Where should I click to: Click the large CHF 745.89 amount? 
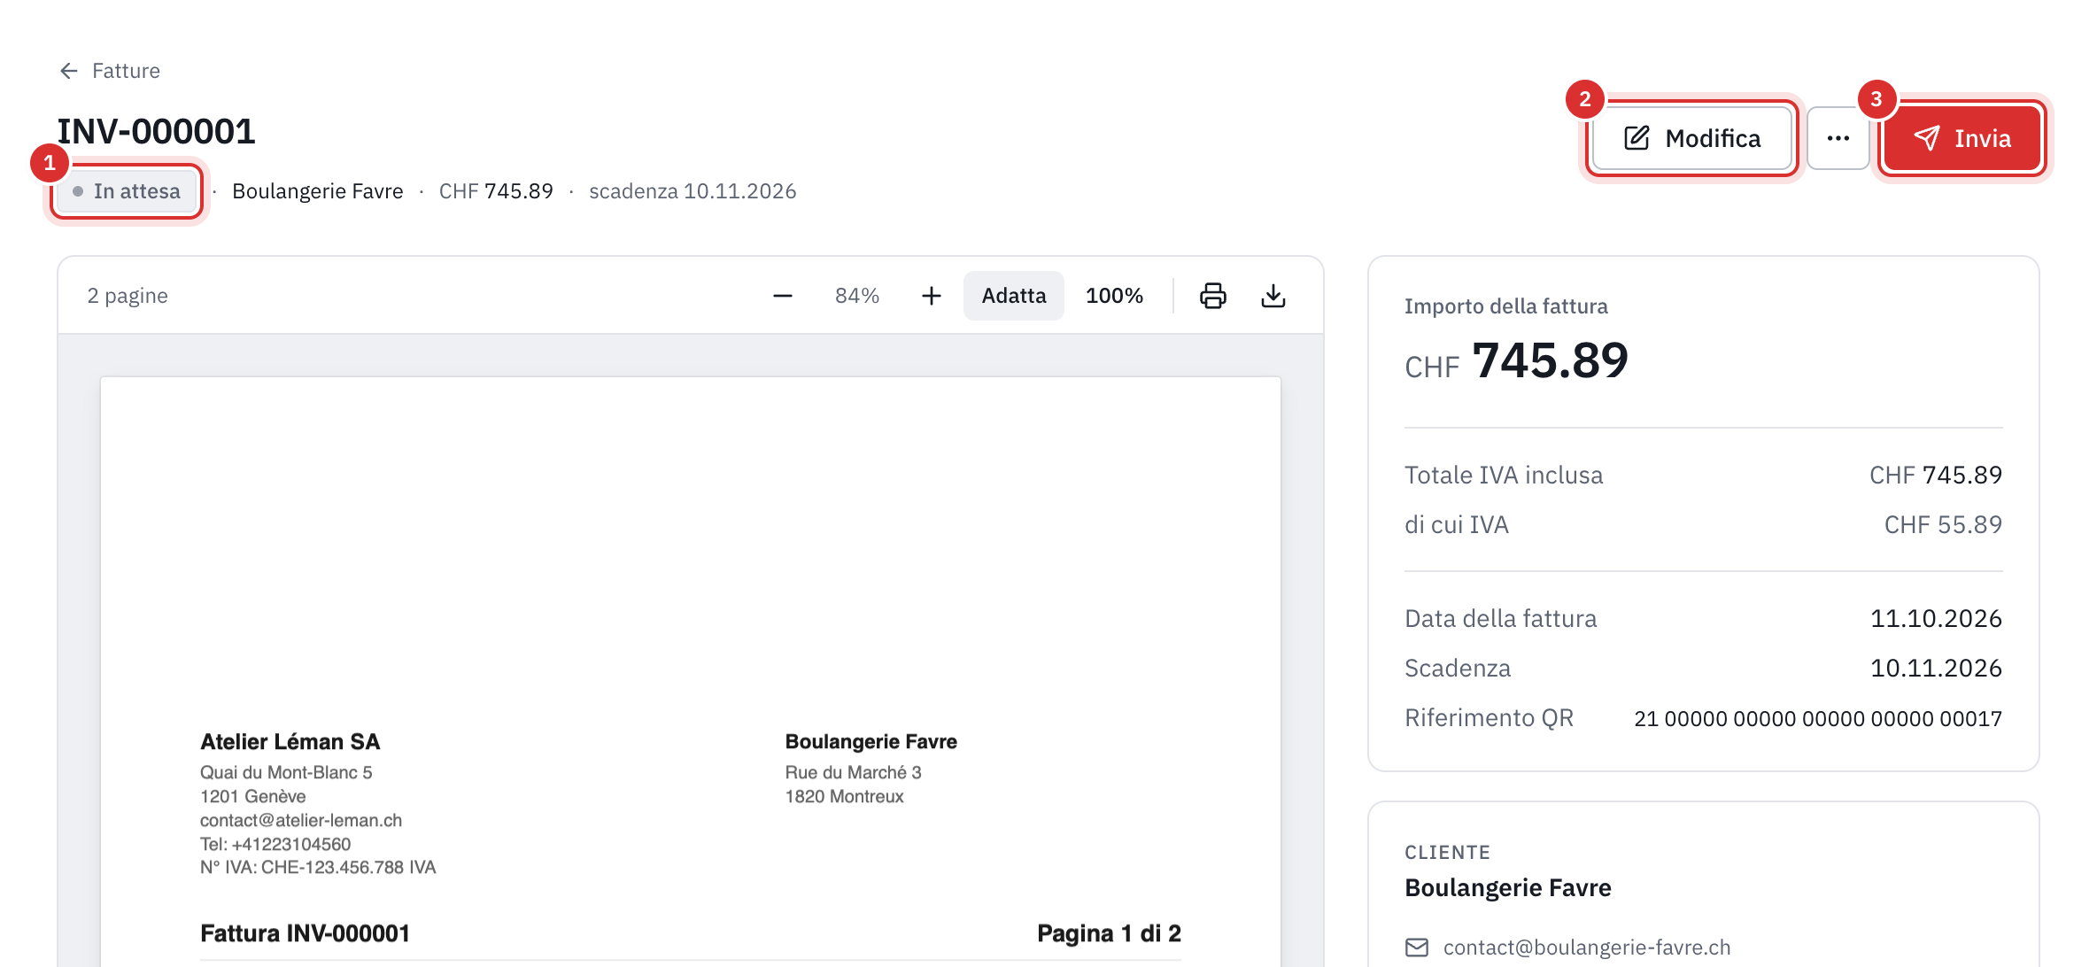pos(1517,361)
